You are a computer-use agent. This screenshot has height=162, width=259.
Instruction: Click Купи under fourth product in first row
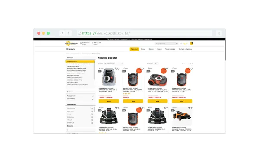click(x=182, y=101)
